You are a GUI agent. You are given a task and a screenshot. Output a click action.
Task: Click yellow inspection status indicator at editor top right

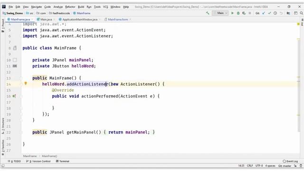click(x=298, y=24)
